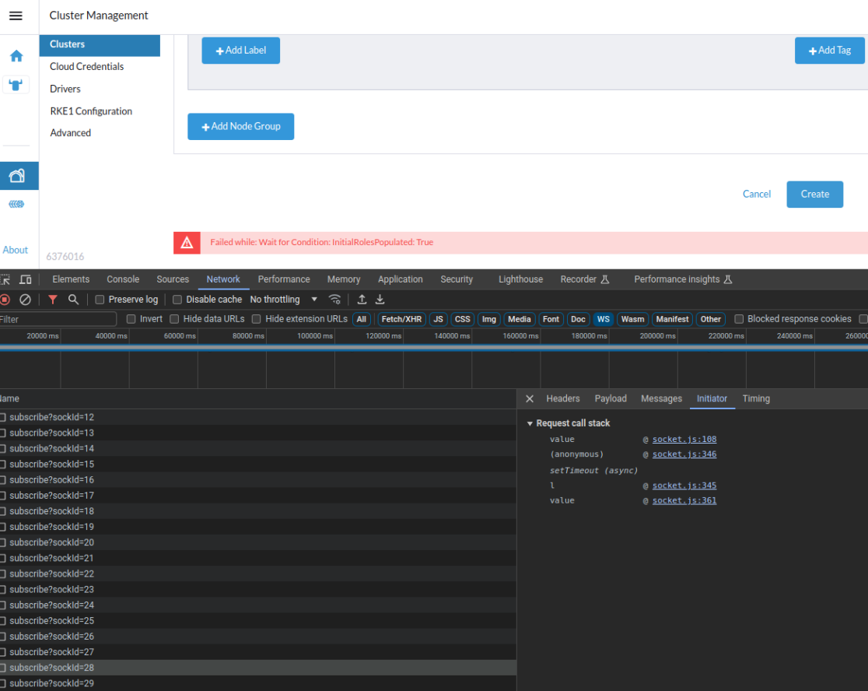This screenshot has height=691, width=868.
Task: Check the Invert filter checkbox
Action: coord(131,318)
